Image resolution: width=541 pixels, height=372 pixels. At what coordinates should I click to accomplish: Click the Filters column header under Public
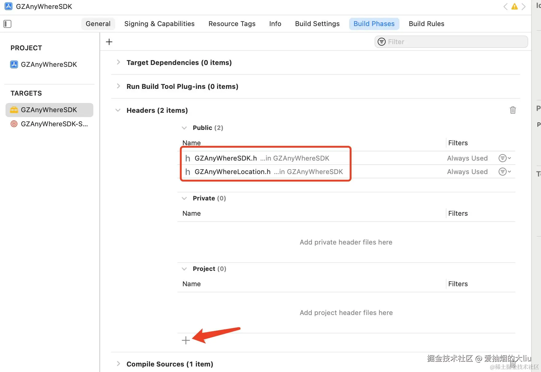tap(458, 143)
